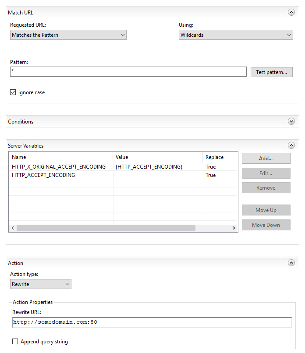Screen dimensions: 305x353
Task: Toggle the Ignore case checkbox
Action: tap(13, 92)
